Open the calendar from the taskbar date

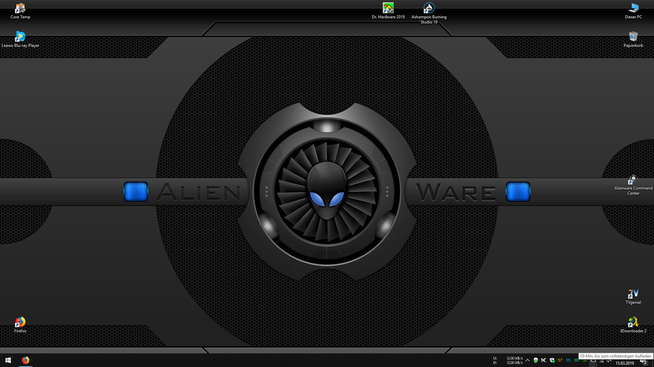click(625, 362)
